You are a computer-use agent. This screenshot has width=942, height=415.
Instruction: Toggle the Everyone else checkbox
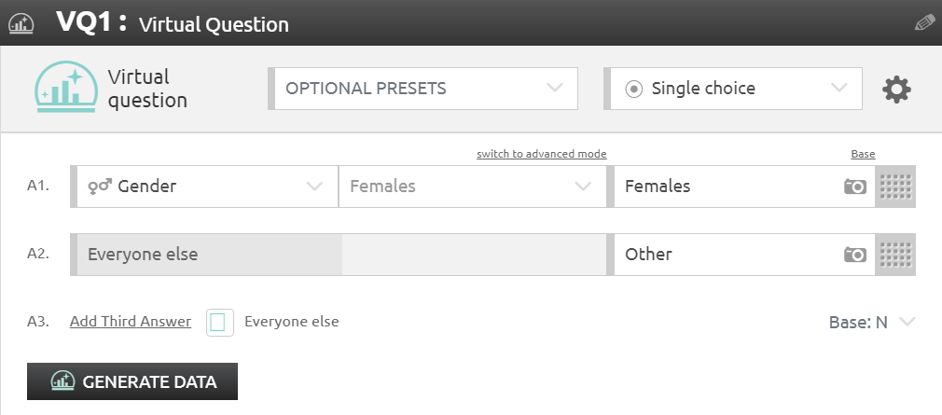point(219,322)
